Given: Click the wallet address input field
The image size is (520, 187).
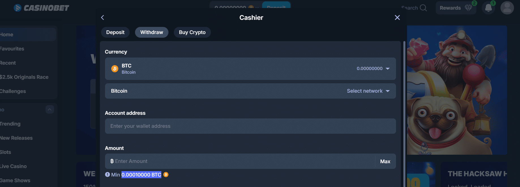Looking at the screenshot, I should pos(250,126).
